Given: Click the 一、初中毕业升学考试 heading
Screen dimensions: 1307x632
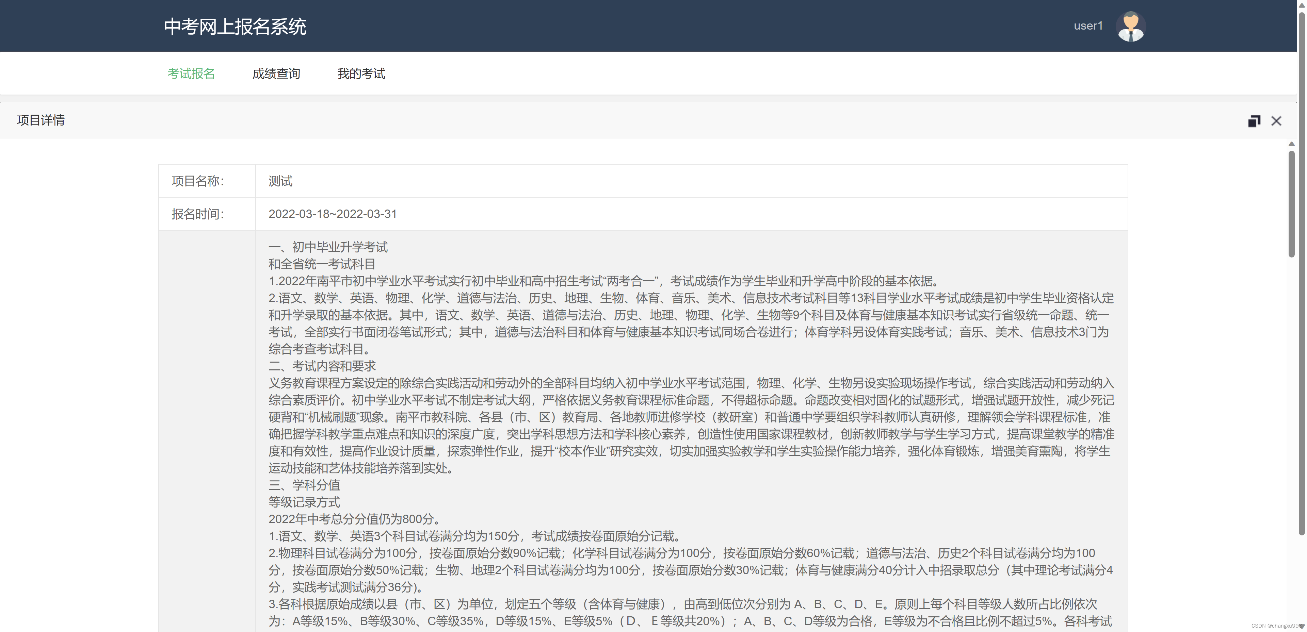Looking at the screenshot, I should (328, 247).
